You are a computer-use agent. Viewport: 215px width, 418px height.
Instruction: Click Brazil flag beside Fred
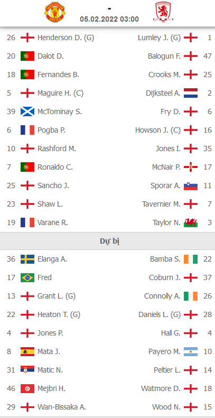(x=27, y=277)
